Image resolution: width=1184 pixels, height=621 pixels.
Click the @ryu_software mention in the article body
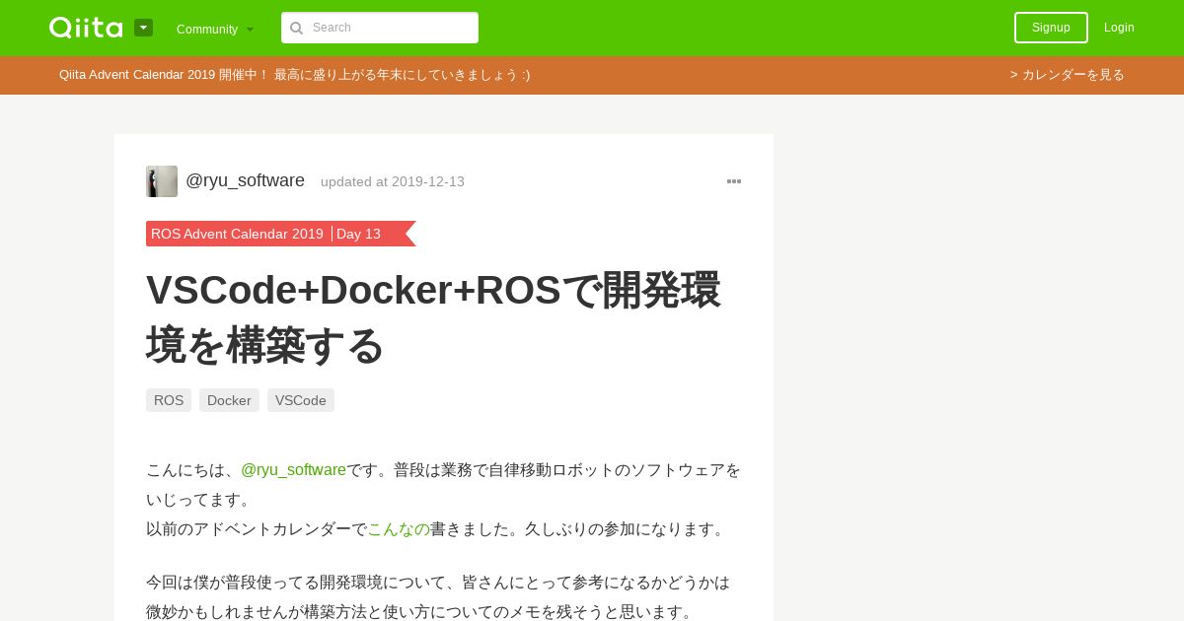(x=293, y=470)
